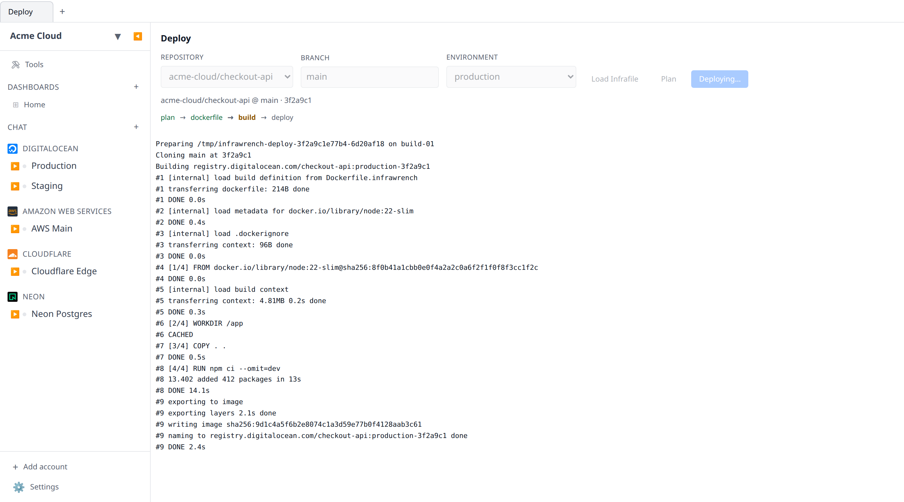This screenshot has width=904, height=502.
Task: Click log line 'Cloning main at 3f2a9c1'
Action: [203, 155]
